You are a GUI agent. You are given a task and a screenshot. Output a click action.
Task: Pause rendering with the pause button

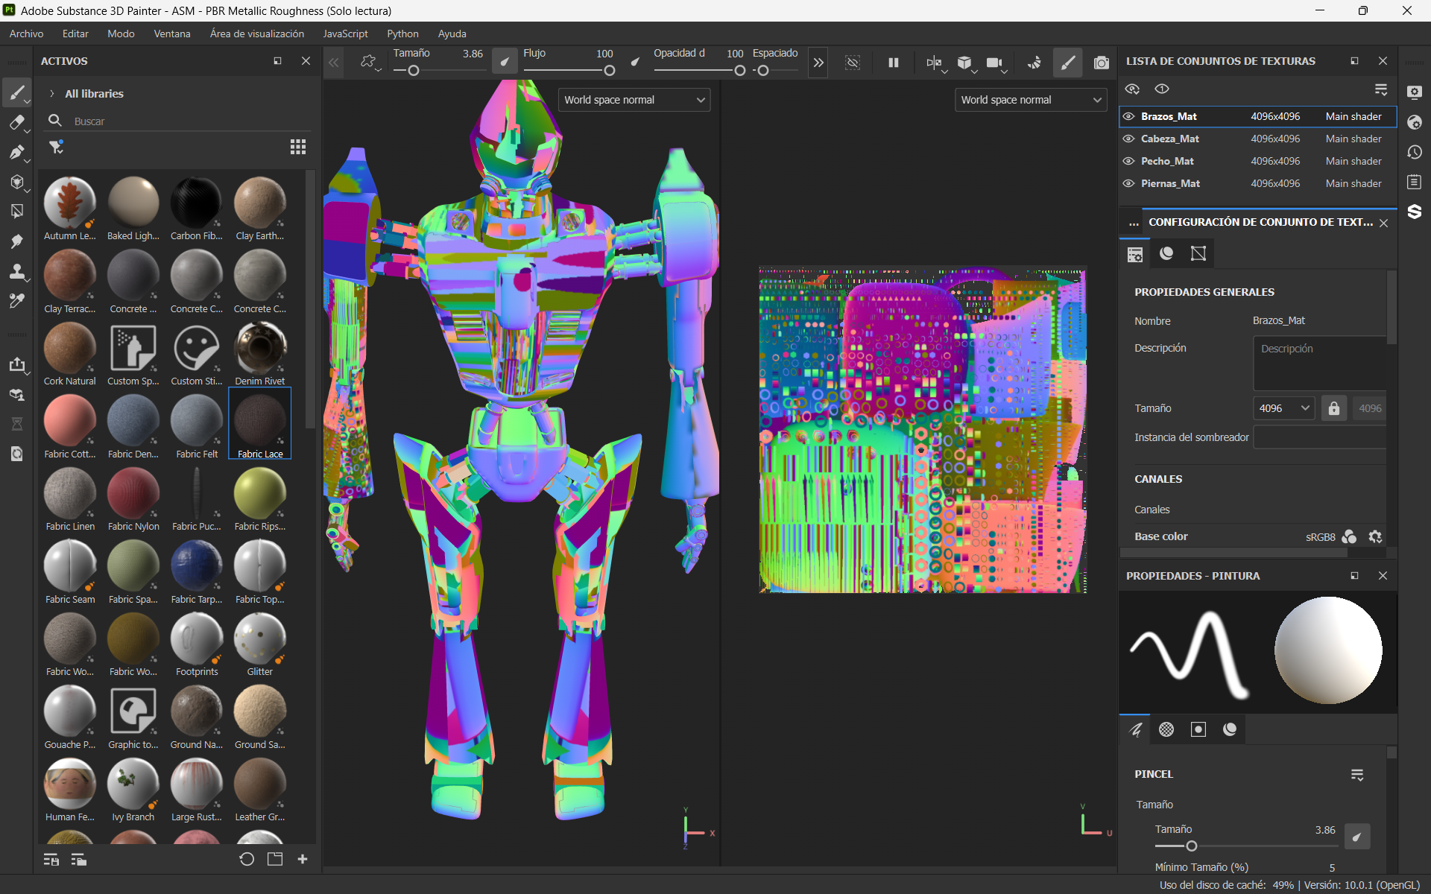pyautogui.click(x=893, y=63)
